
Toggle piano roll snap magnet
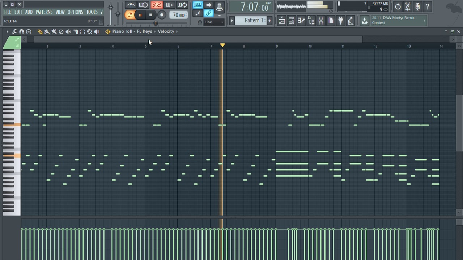[21, 32]
